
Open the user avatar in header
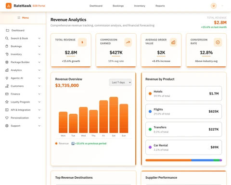click(214, 6)
